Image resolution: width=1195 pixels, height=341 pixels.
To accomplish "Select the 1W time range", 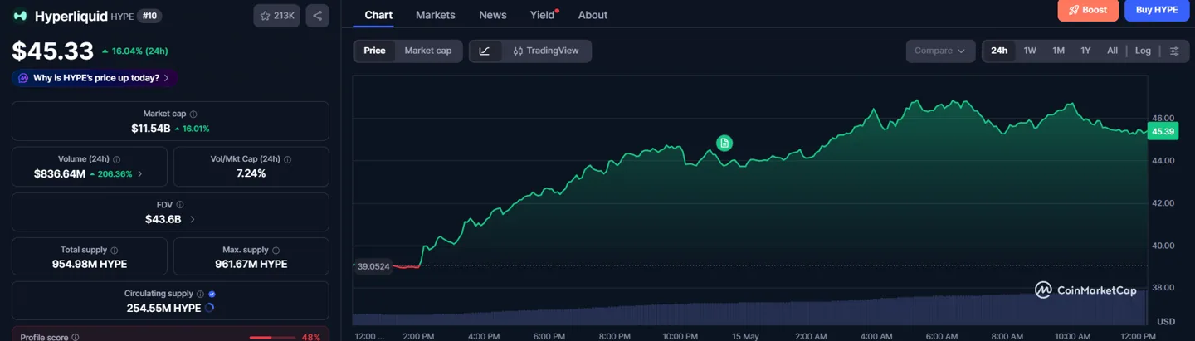I will pyautogui.click(x=1030, y=51).
